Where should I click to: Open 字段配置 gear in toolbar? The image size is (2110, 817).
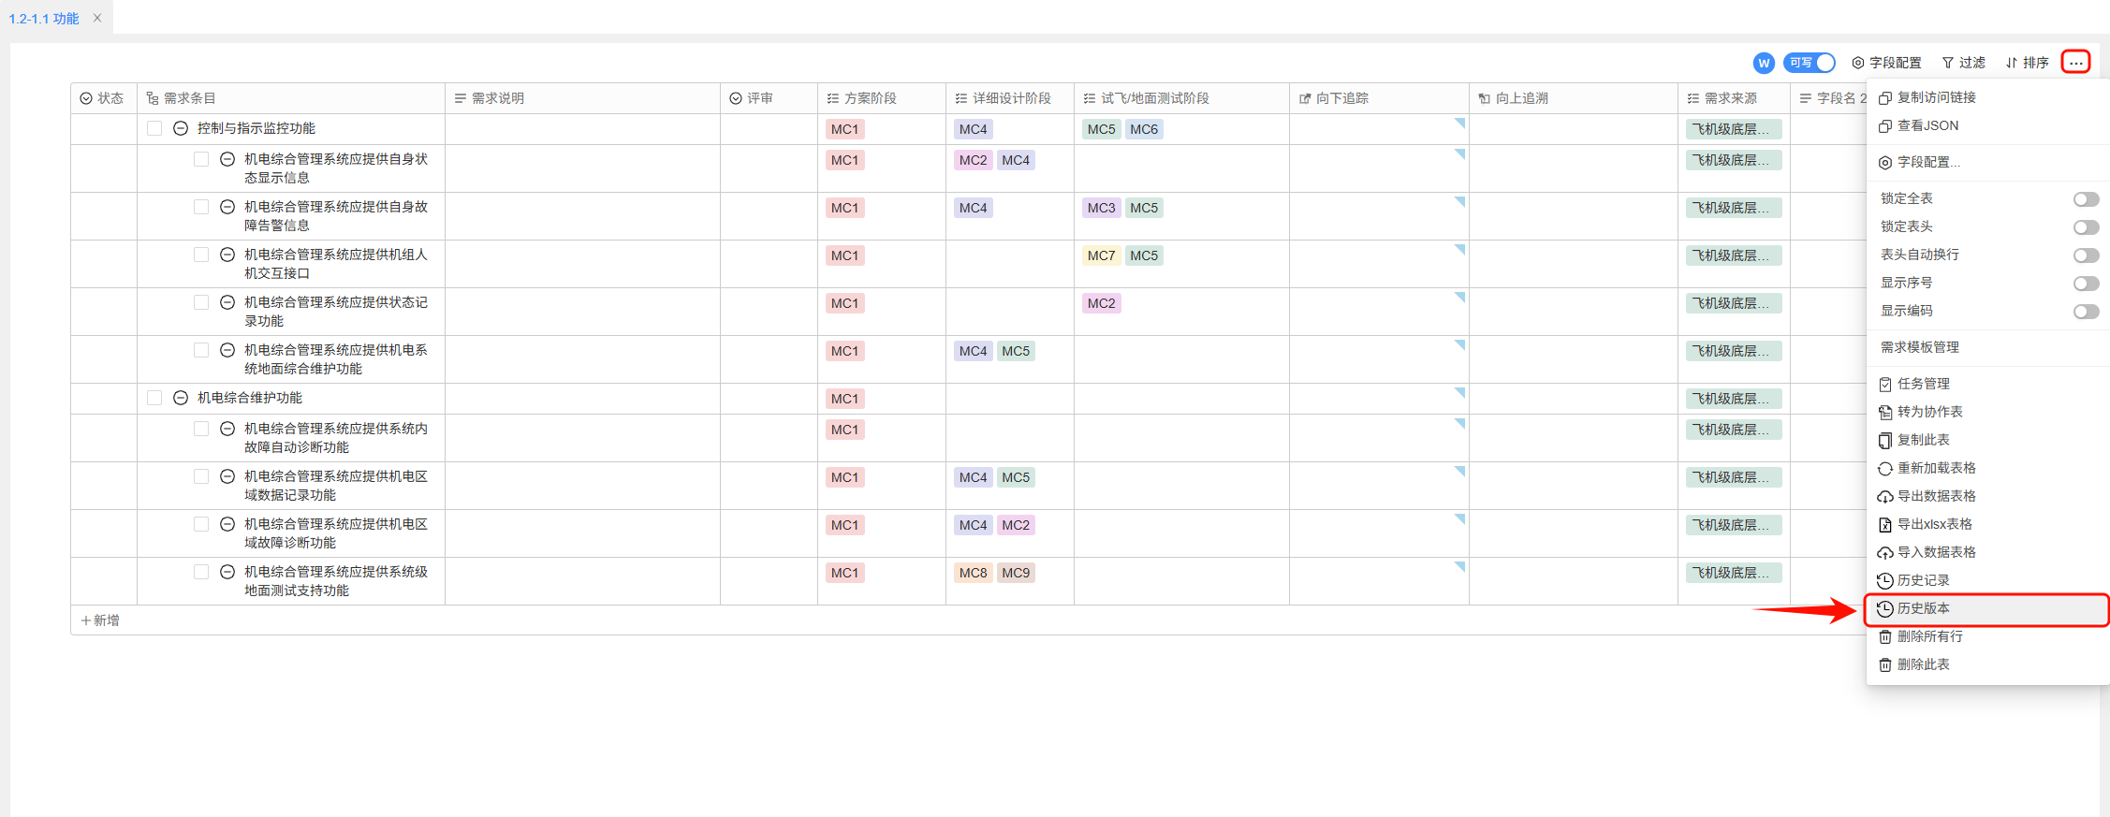click(1858, 63)
